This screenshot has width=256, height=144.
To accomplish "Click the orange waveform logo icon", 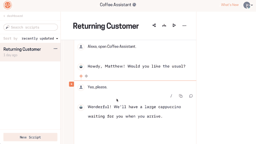I will point(8,5).
